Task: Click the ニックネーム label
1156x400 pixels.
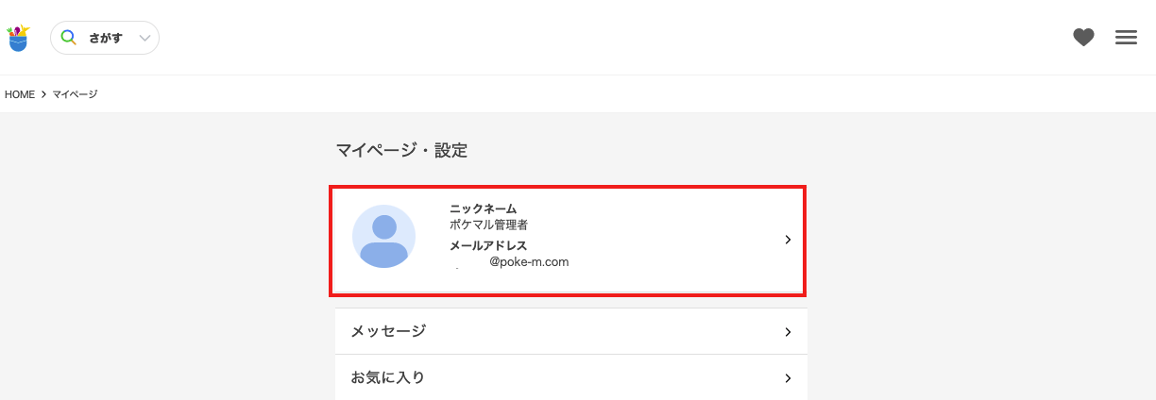Action: (x=483, y=208)
